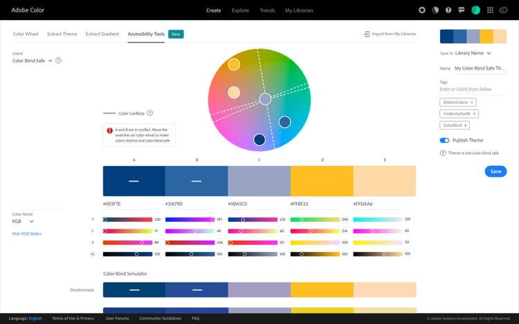This screenshot has height=324, width=519.
Task: Open the FAQ footer link
Action: coord(195,318)
